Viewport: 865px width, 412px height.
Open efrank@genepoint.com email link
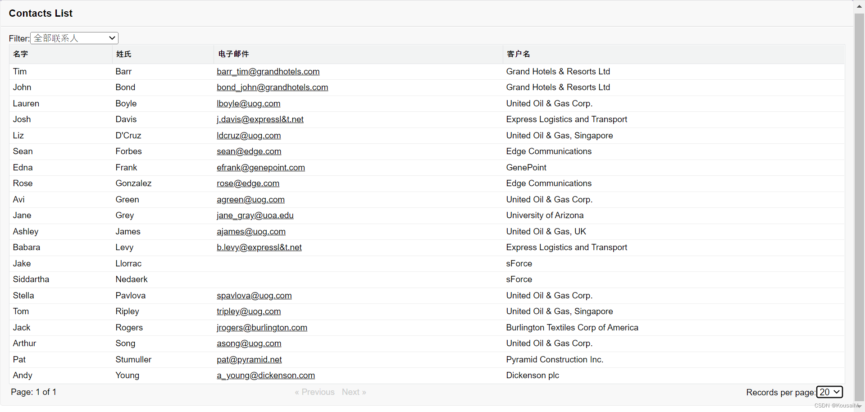coord(260,167)
